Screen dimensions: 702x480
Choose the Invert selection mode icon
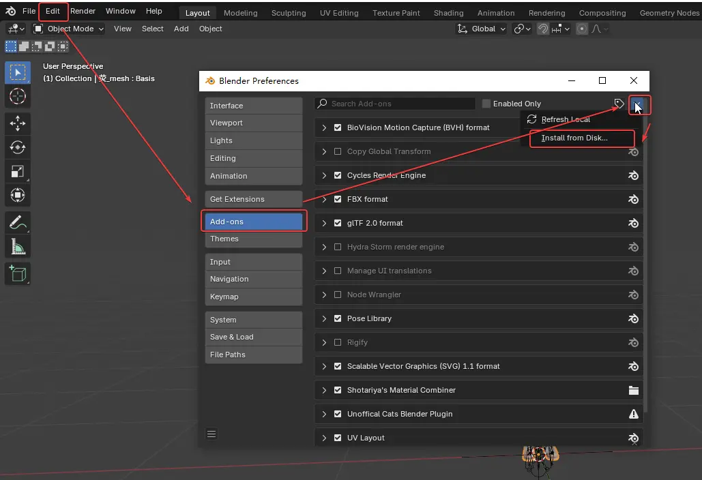[50, 46]
